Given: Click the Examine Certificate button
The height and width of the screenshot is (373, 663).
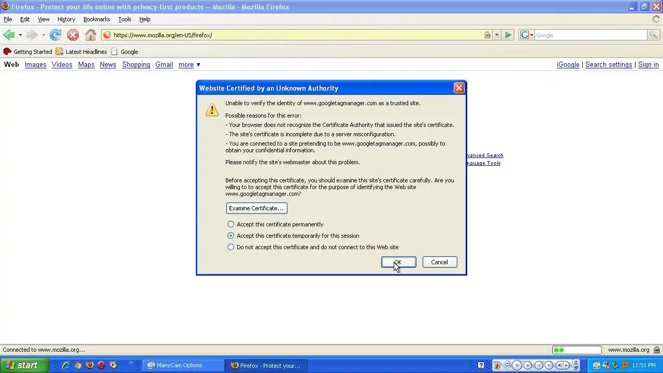Looking at the screenshot, I should (256, 208).
